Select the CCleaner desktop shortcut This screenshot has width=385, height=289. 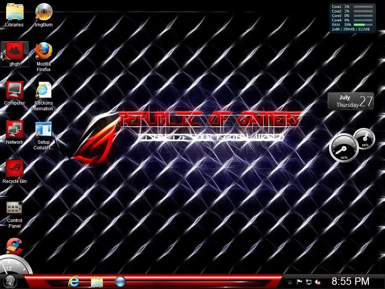pos(15,246)
